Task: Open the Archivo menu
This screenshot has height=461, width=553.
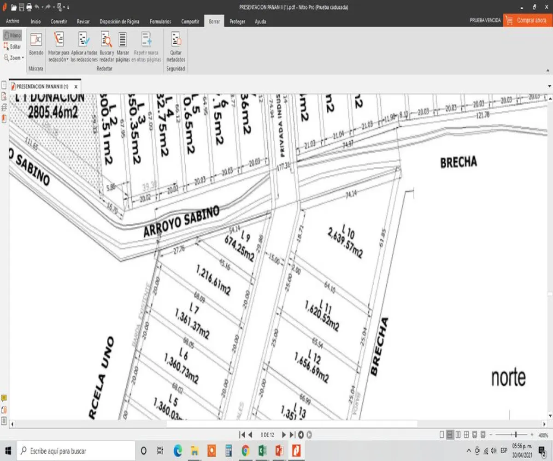Action: pyautogui.click(x=12, y=21)
